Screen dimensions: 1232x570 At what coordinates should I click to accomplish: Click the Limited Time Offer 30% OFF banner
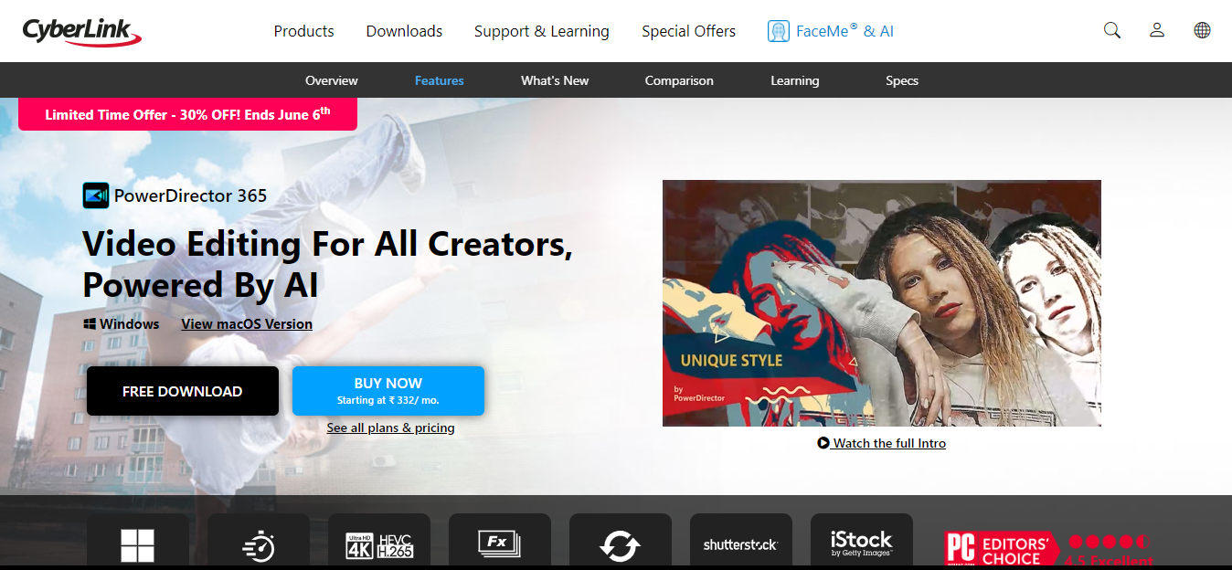(x=187, y=114)
